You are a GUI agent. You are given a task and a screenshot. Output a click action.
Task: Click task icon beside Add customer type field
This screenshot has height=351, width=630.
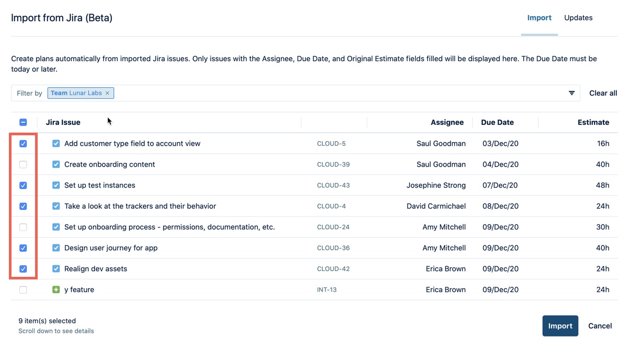(56, 144)
